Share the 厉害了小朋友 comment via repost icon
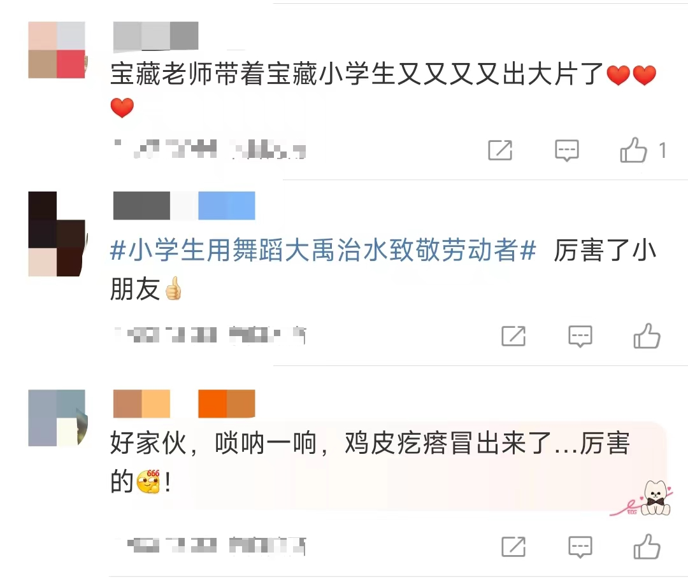 pos(513,336)
